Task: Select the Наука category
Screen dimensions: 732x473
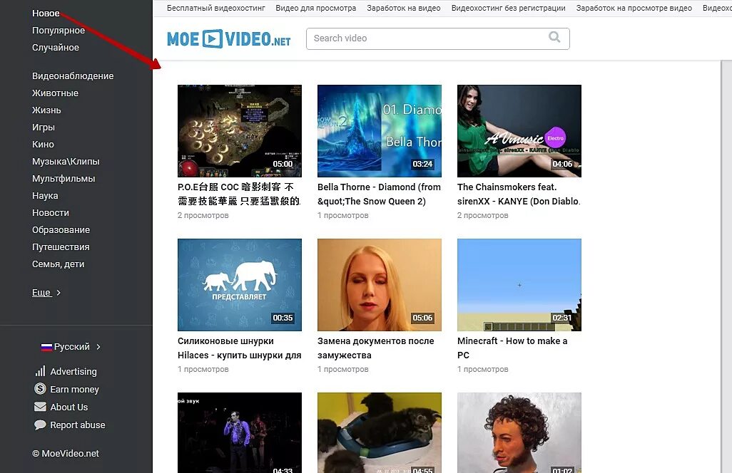Action: pos(45,196)
